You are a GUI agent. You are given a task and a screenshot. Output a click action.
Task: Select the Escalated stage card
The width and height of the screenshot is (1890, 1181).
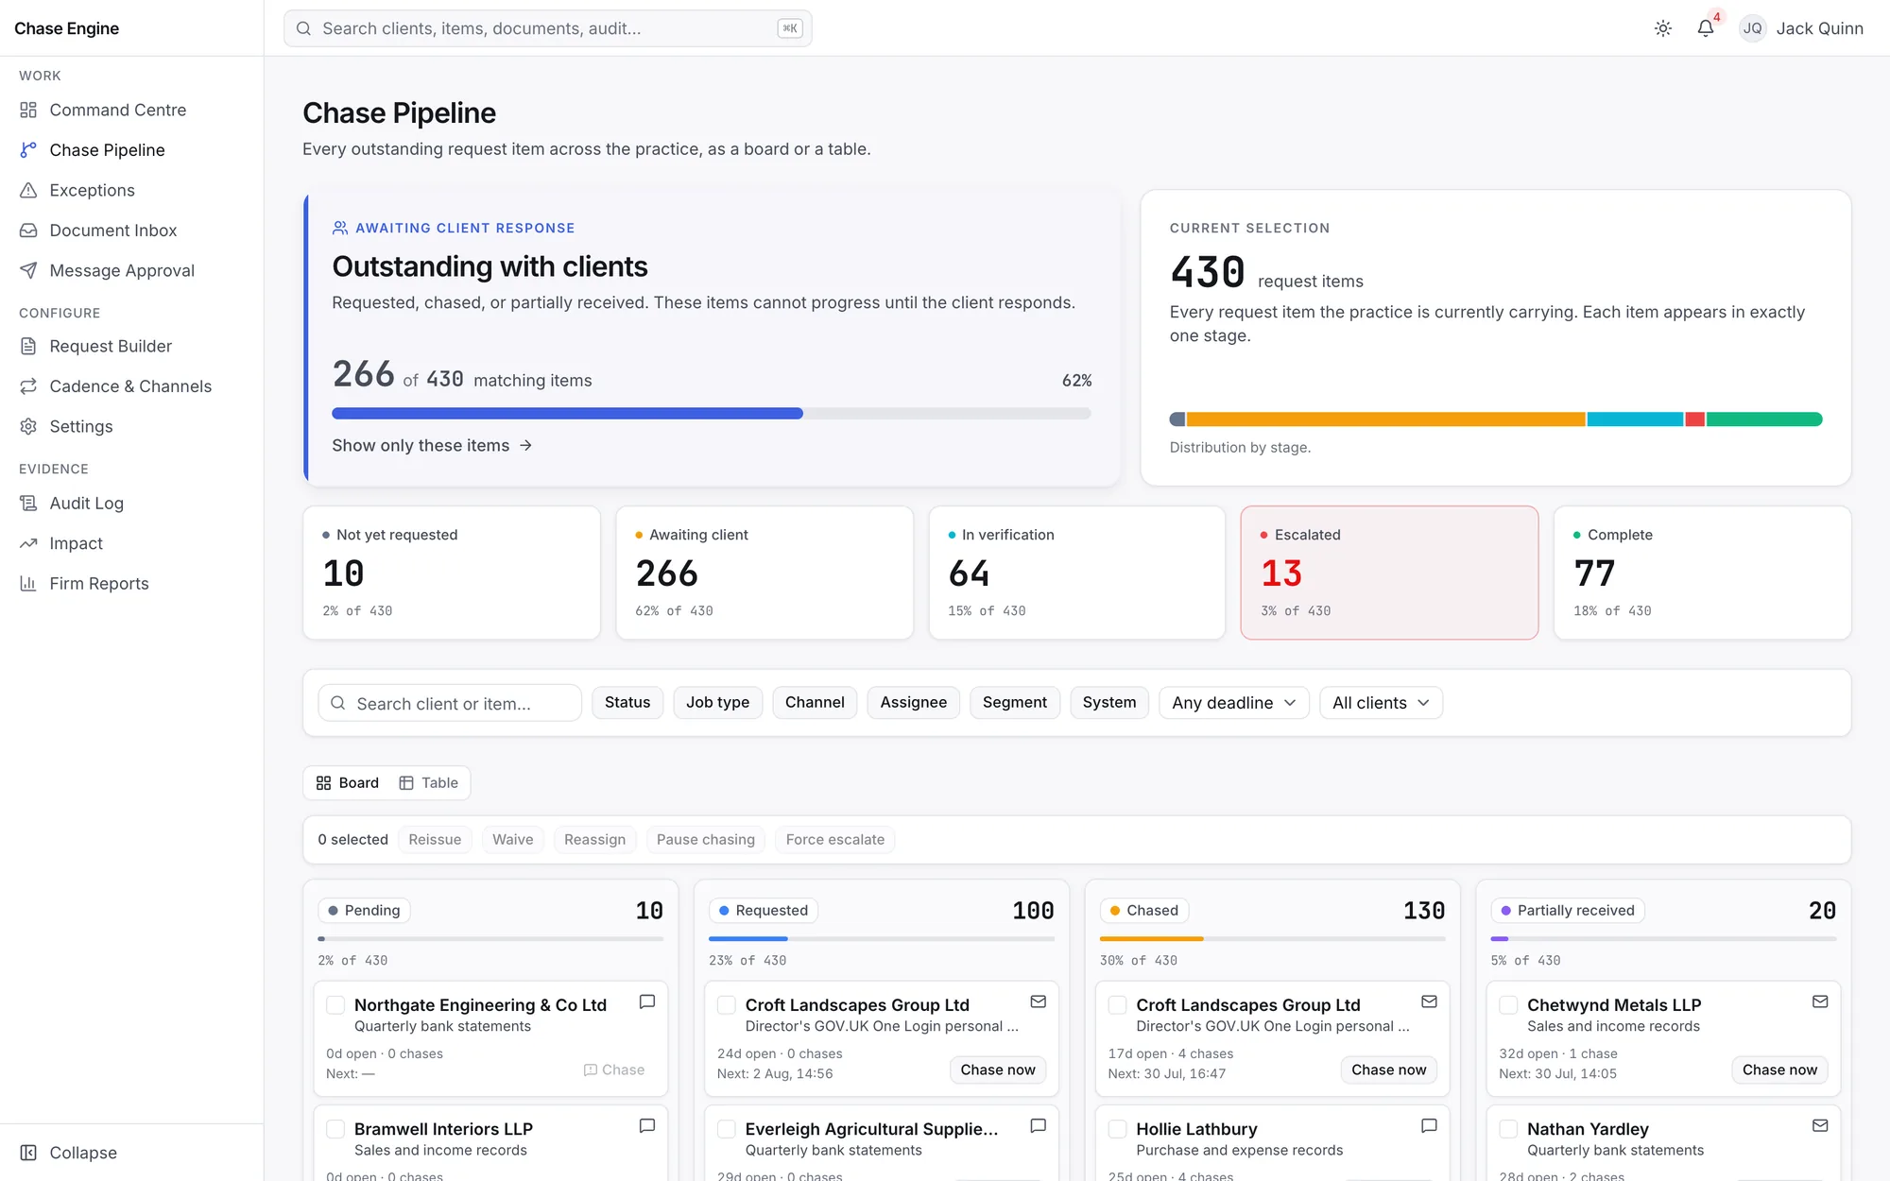click(x=1389, y=573)
